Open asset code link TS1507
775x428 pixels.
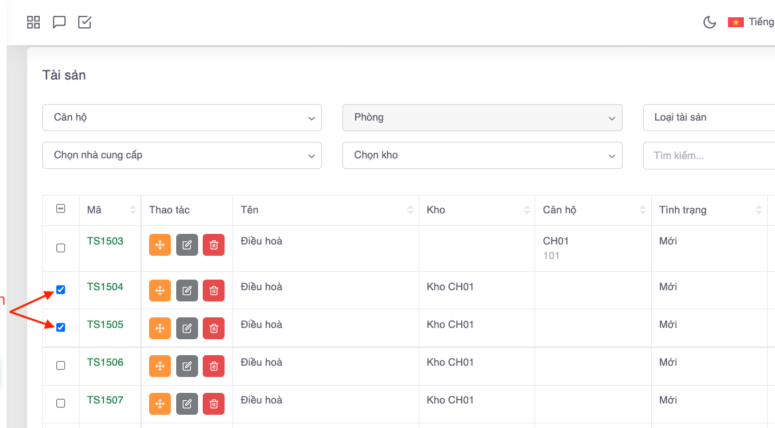tap(105, 400)
